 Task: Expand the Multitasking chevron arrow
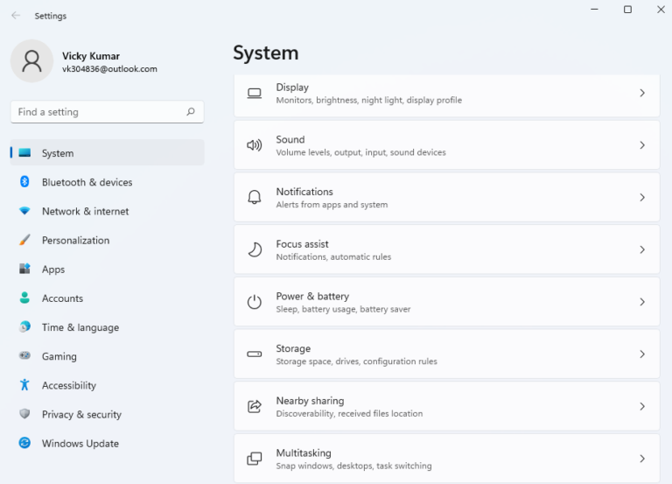click(x=642, y=459)
